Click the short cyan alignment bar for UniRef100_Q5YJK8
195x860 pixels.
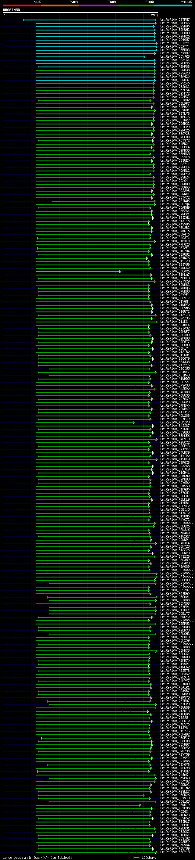point(90,57)
